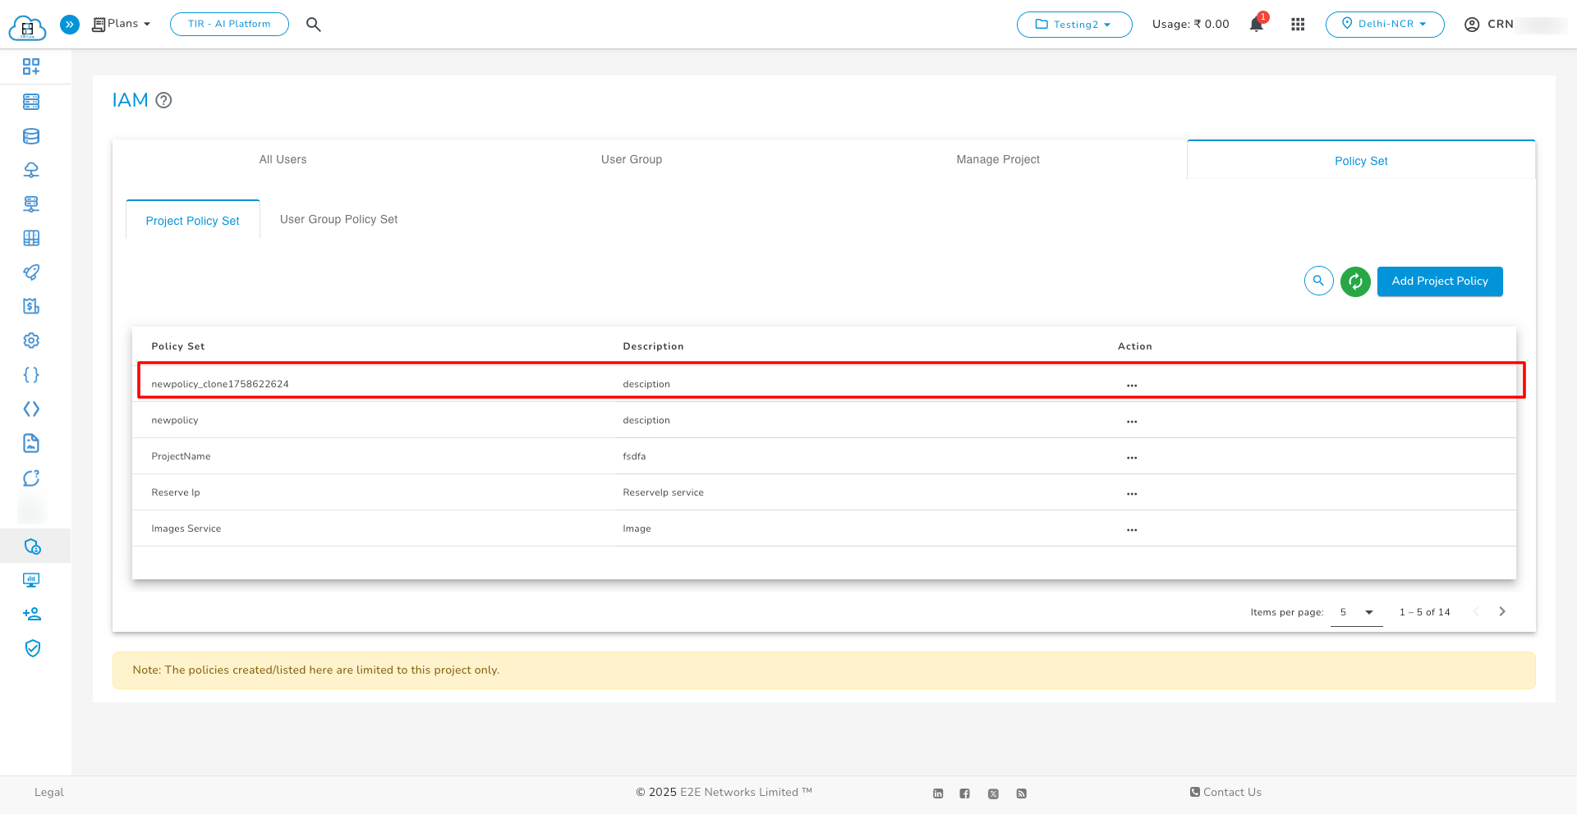1577x814 pixels.
Task: Open the Delhi-NCR region dropdown
Action: tap(1384, 24)
